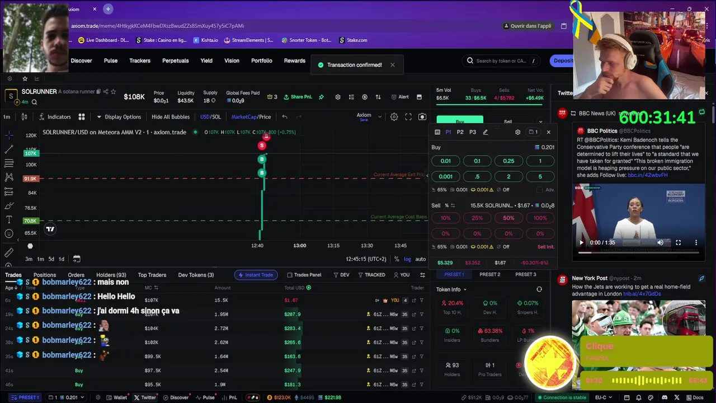
Task: Enter fullscreen chart mode
Action: (x=408, y=117)
